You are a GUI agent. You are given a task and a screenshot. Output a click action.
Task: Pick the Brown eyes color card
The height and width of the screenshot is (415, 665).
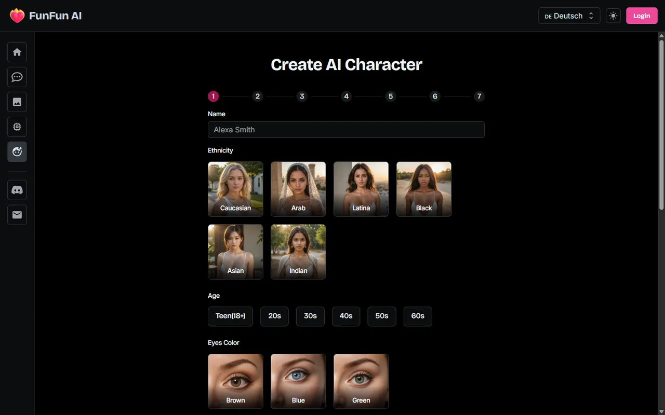tap(235, 381)
